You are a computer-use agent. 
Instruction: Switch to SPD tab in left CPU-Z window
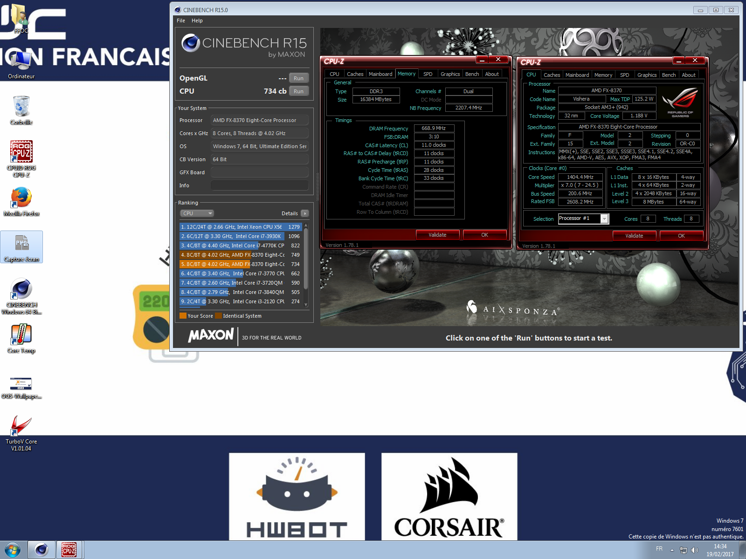428,74
